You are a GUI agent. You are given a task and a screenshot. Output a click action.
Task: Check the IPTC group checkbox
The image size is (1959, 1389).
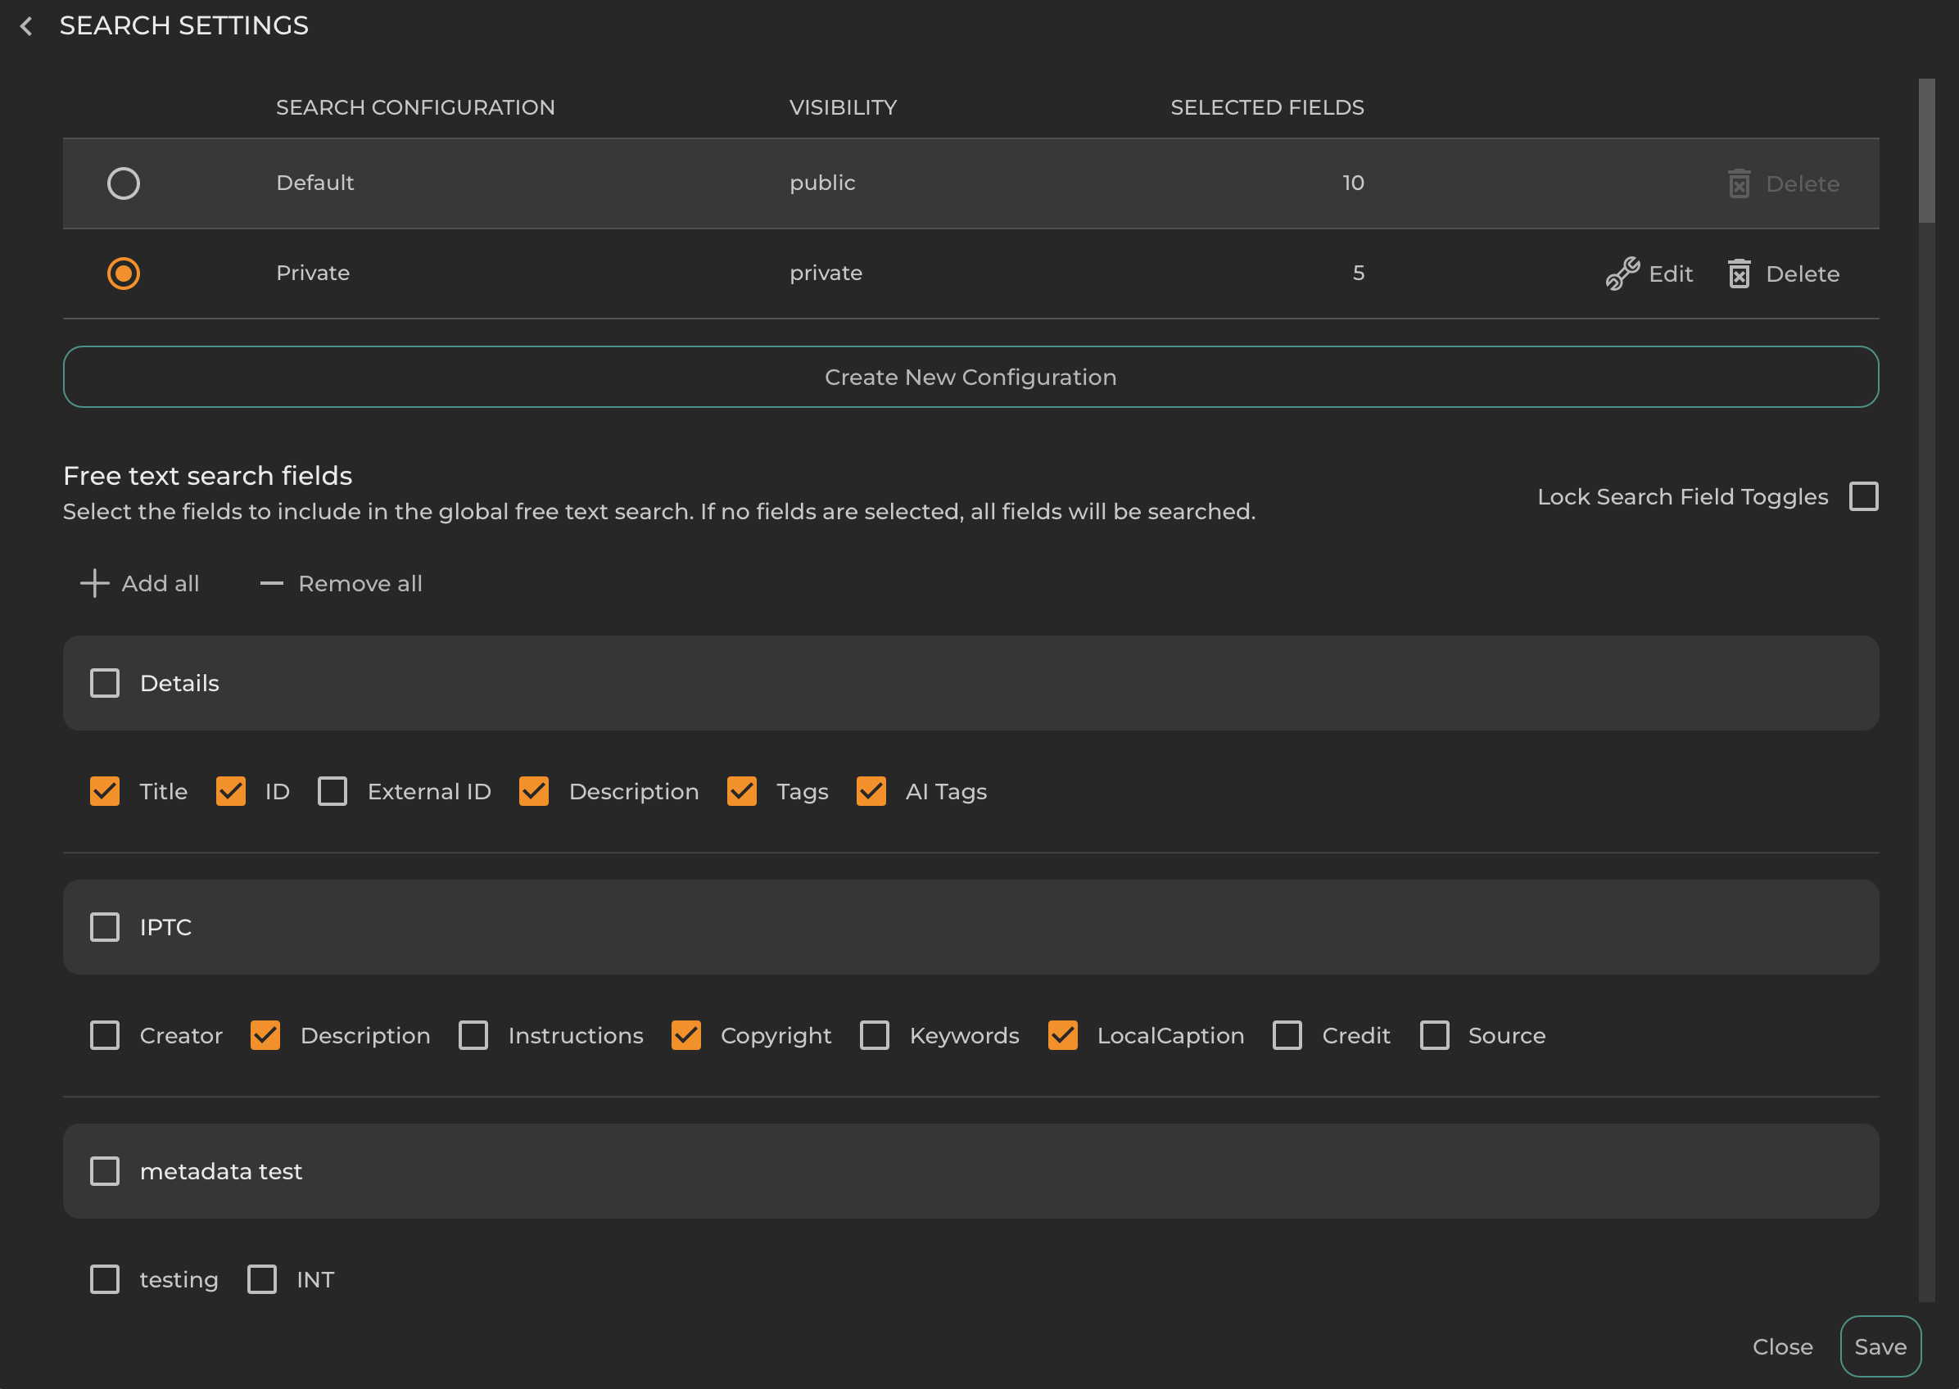click(104, 926)
